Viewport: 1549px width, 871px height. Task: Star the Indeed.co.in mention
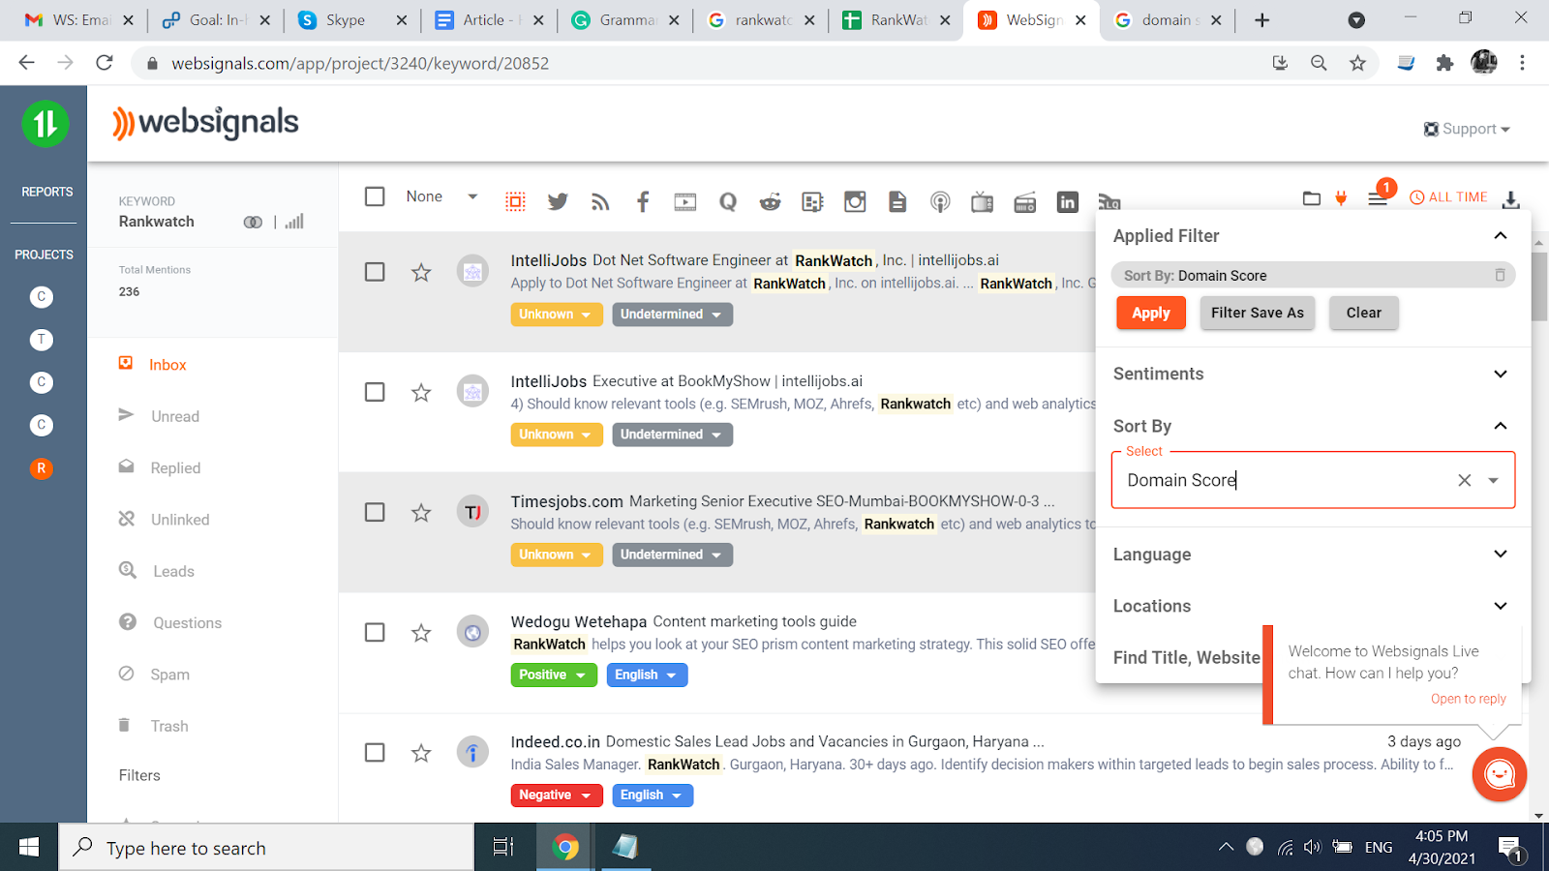click(421, 753)
